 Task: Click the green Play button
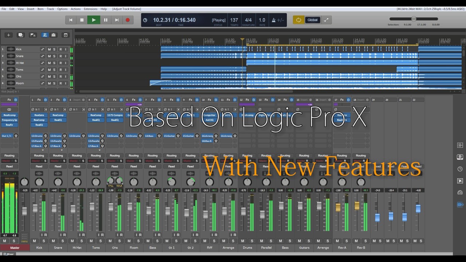point(94,20)
